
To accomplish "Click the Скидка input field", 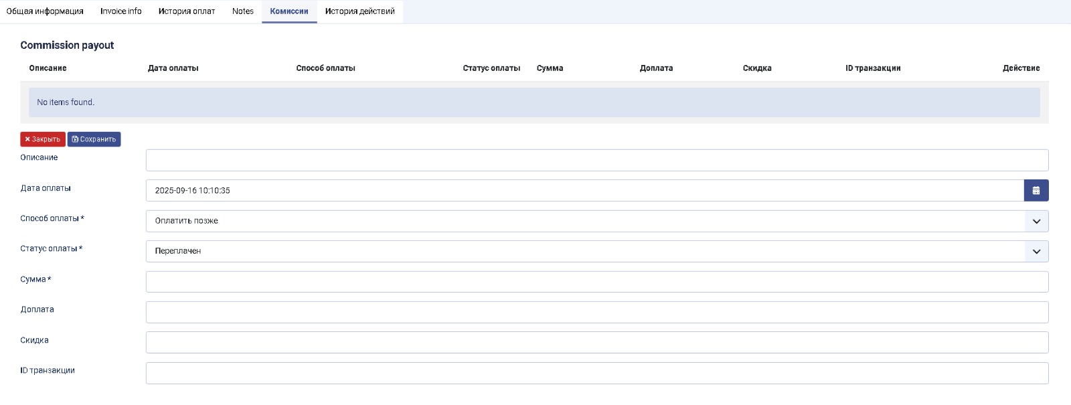I will 596,343.
